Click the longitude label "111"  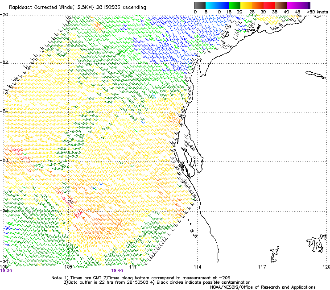point(132,267)
